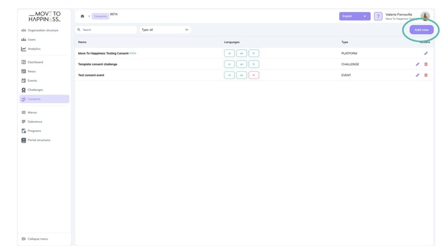This screenshot has height=248, width=442.
Task: Click red language tag of Test consent event
Action: [x=254, y=75]
